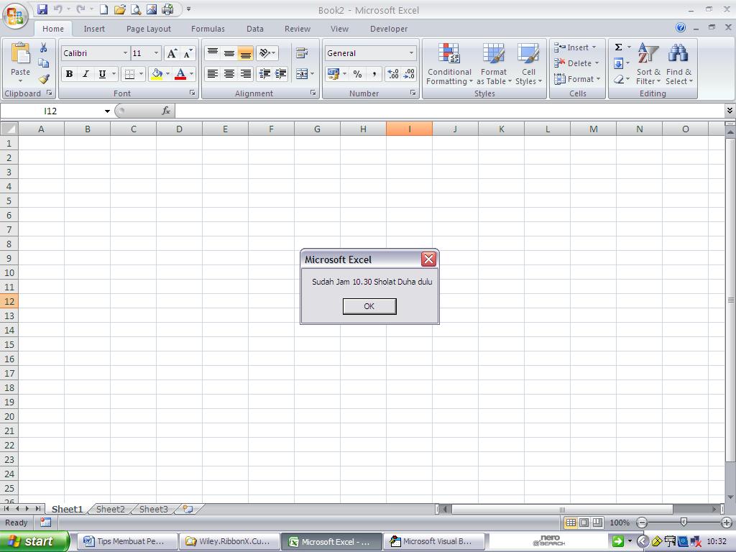Viewport: 736px width, 552px height.
Task: Toggle Top Align for cells
Action: point(213,53)
